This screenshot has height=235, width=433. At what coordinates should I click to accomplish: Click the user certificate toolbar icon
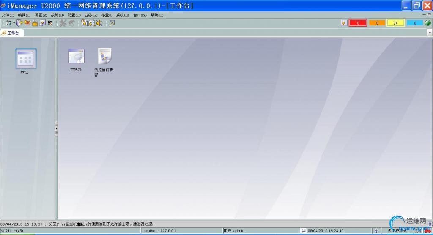click(42, 23)
